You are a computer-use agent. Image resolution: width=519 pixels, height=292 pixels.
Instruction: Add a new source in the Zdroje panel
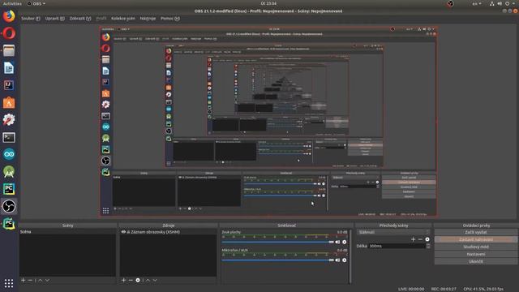click(x=123, y=280)
